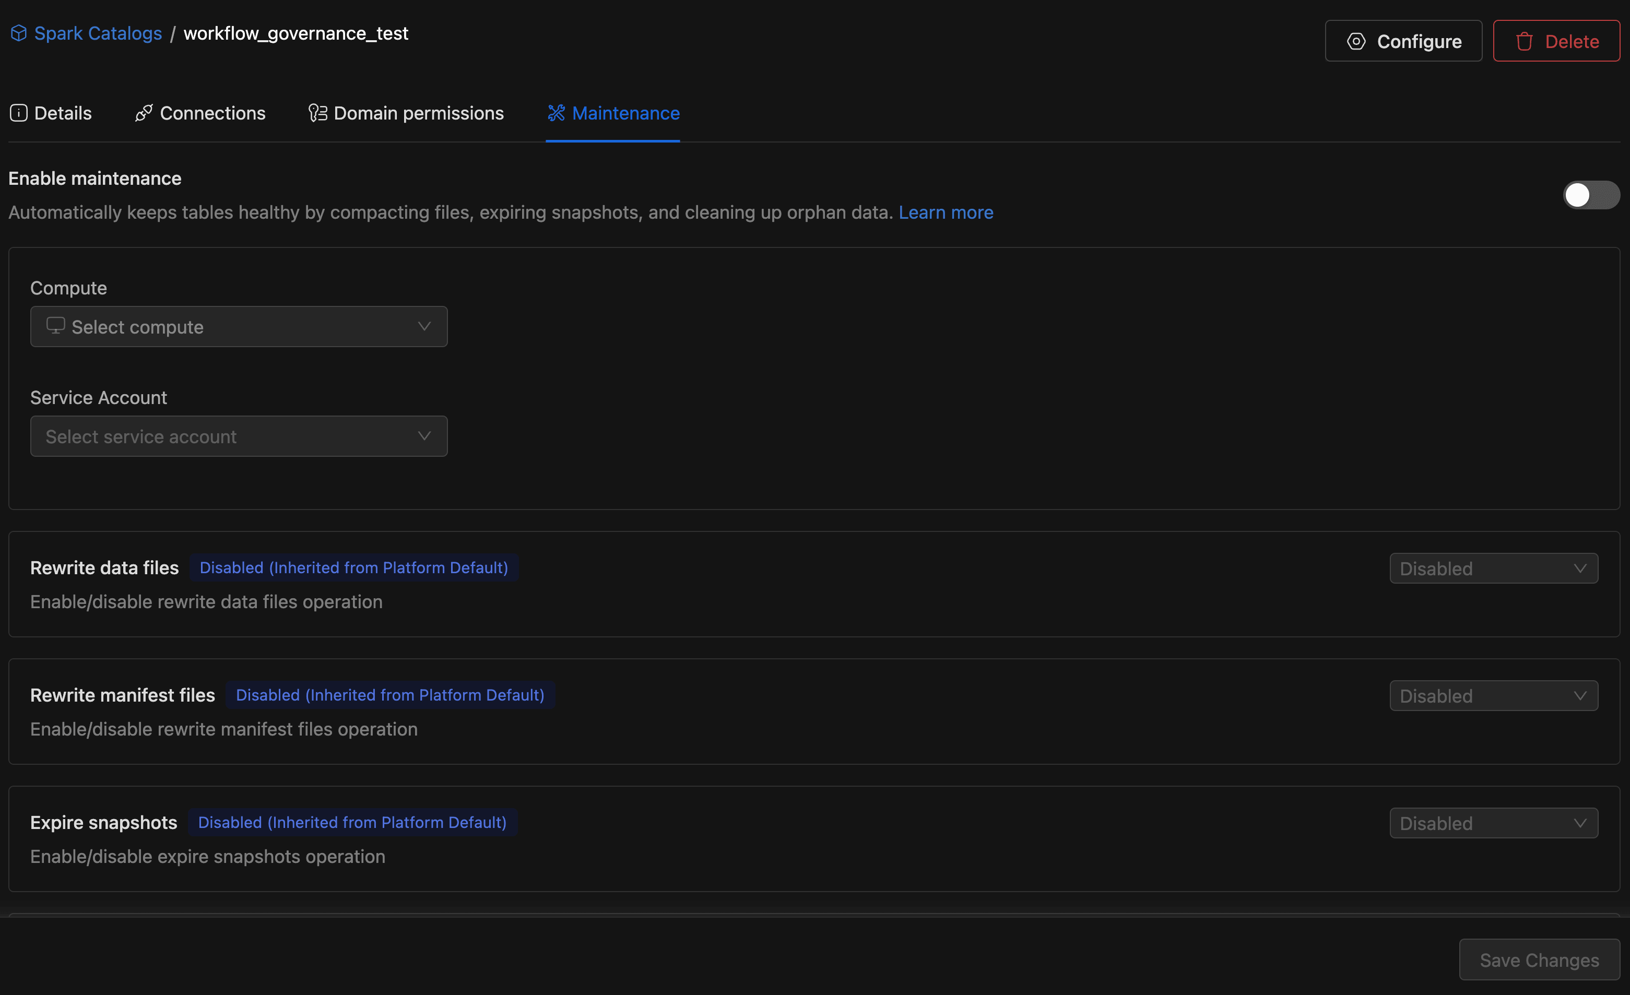Open the Select compute dropdown
The width and height of the screenshot is (1630, 995).
[239, 326]
